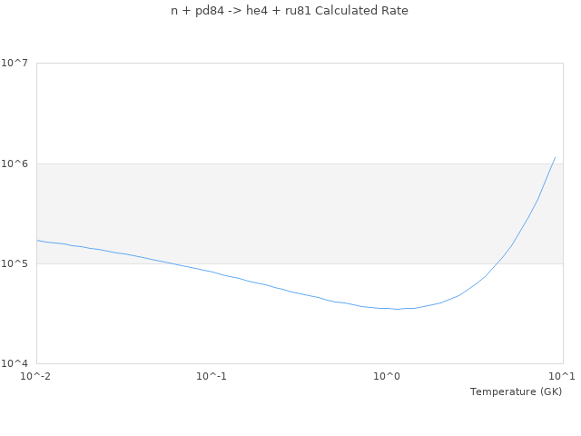The image size is (581, 436).
Task: Click the curve's left crossing of the 10^5 gridline
Action: pos(172,263)
